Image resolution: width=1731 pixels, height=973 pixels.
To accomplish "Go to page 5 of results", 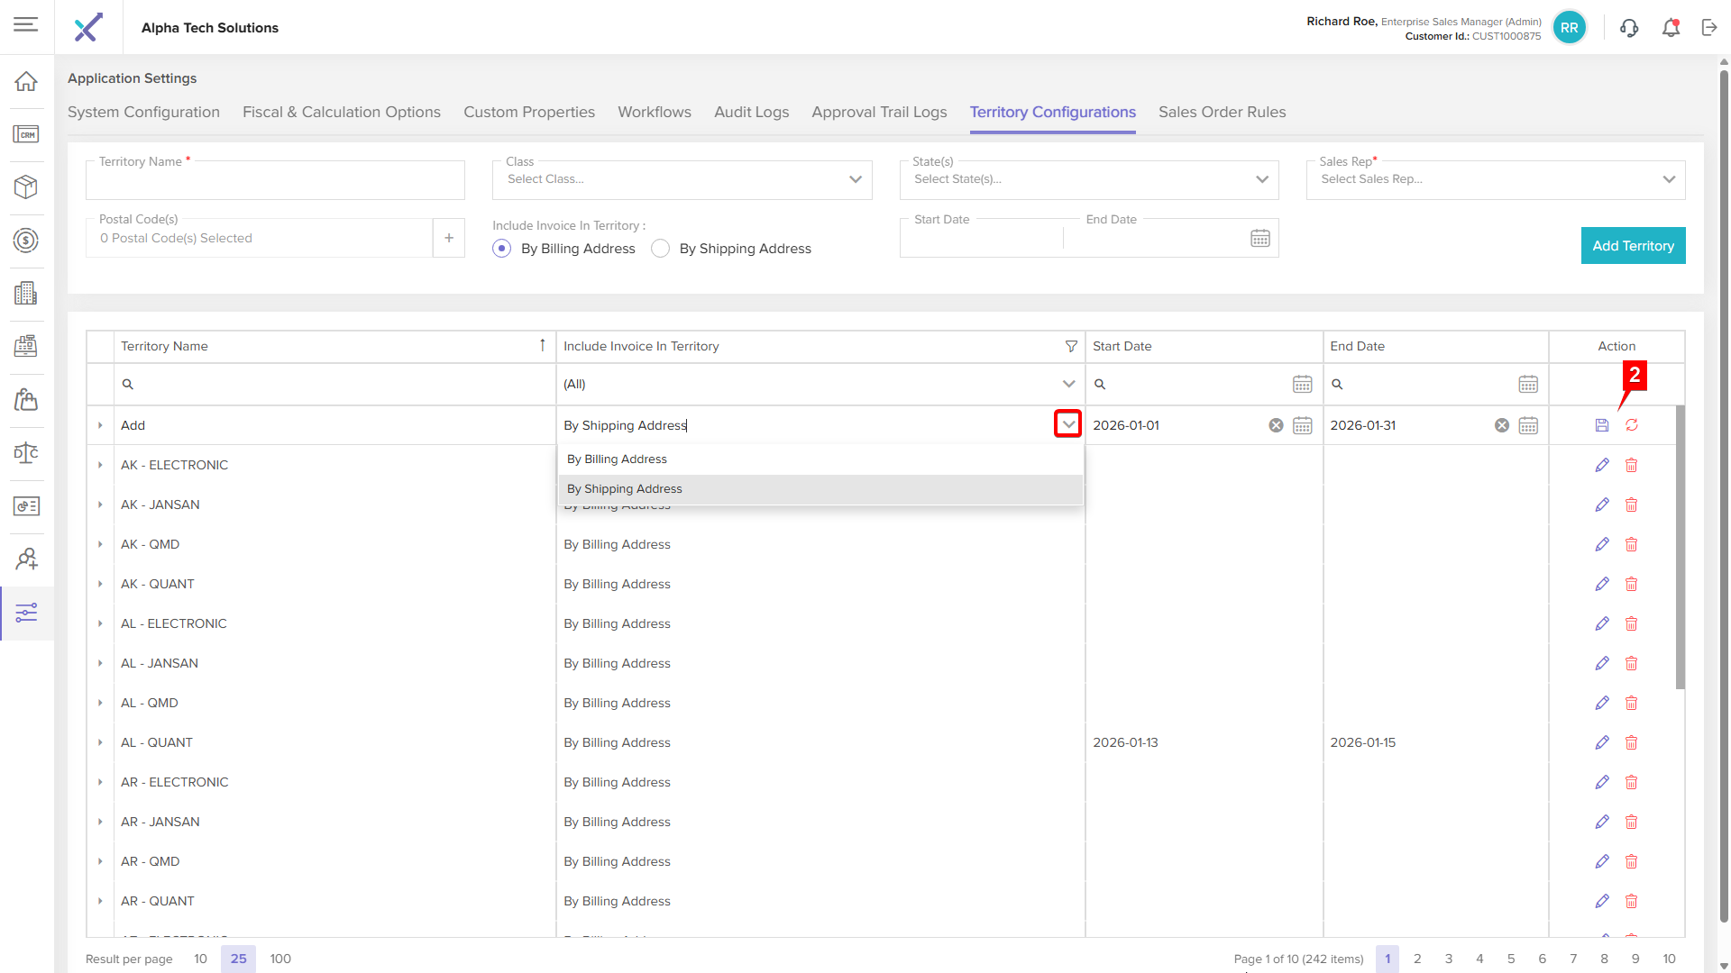I will pyautogui.click(x=1510, y=959).
